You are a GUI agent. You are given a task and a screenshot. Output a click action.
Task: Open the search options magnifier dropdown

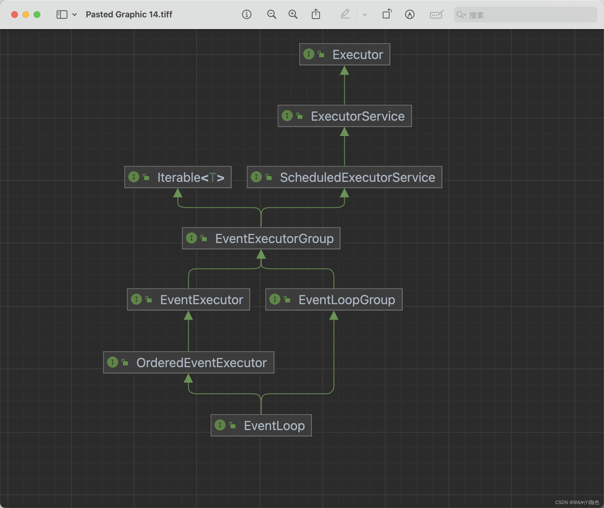tap(461, 15)
